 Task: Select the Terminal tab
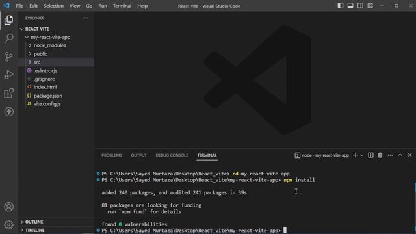[207, 155]
